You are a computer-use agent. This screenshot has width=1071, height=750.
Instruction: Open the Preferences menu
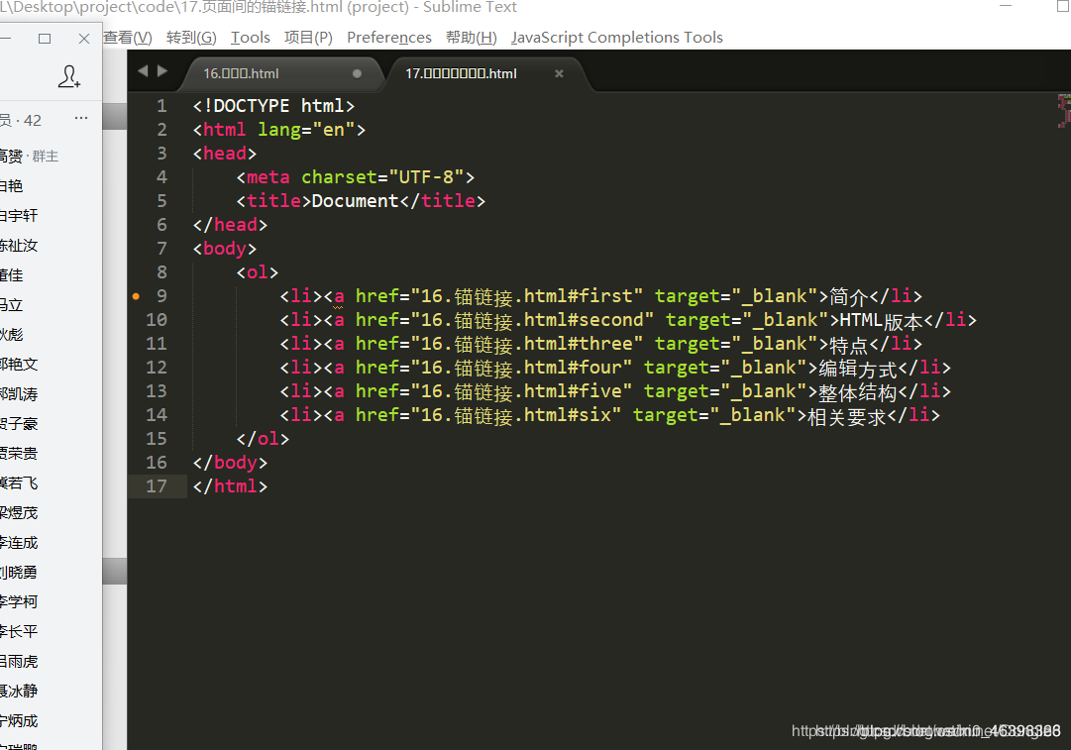click(x=388, y=38)
